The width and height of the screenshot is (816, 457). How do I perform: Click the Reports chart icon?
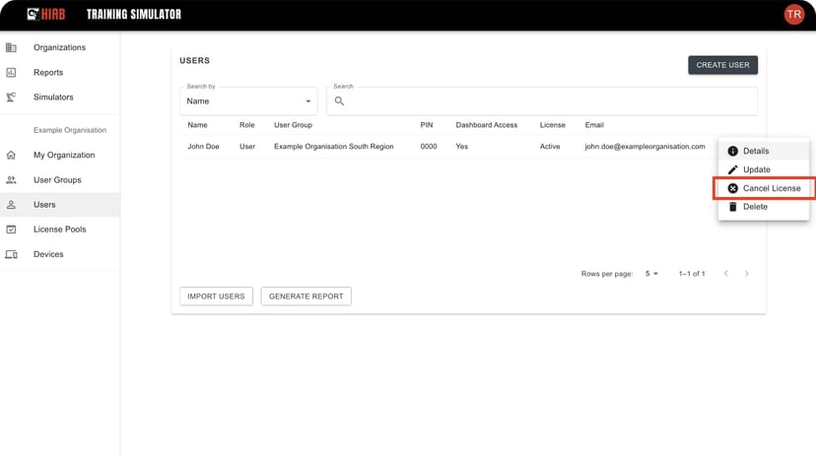click(11, 72)
